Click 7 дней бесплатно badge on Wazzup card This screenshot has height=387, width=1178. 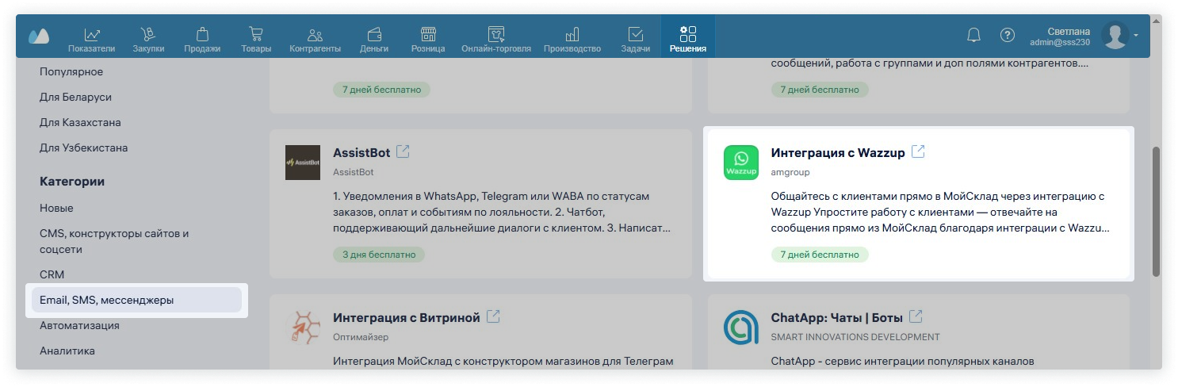[x=820, y=255]
